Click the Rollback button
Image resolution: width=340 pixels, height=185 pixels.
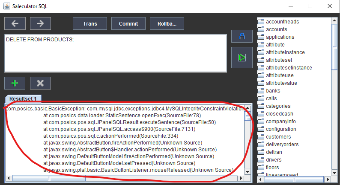click(167, 23)
